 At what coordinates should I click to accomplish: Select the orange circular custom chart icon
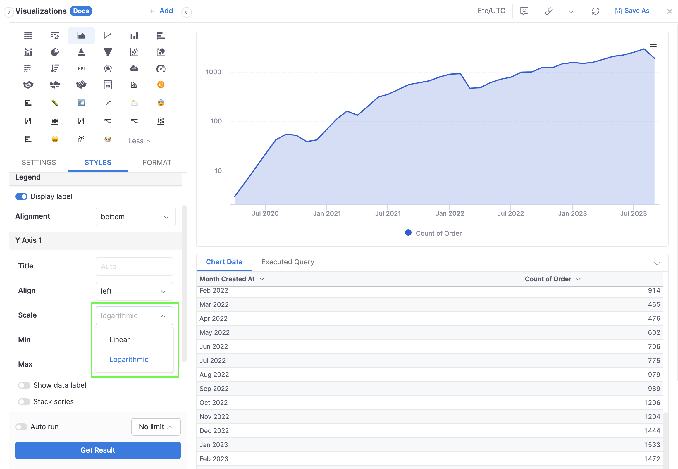(x=161, y=85)
